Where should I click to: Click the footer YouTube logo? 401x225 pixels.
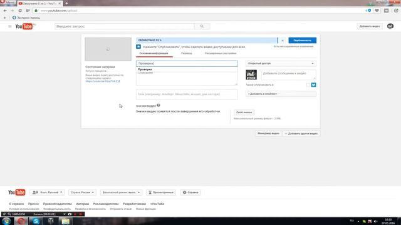(17, 192)
